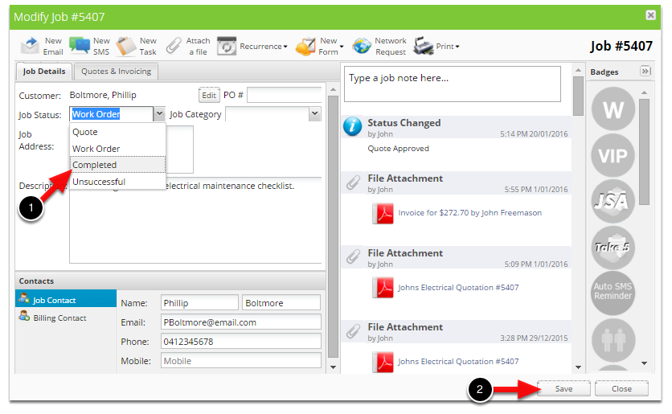
Task: Switch to Quotes & Invoicing tab
Action: tap(116, 72)
